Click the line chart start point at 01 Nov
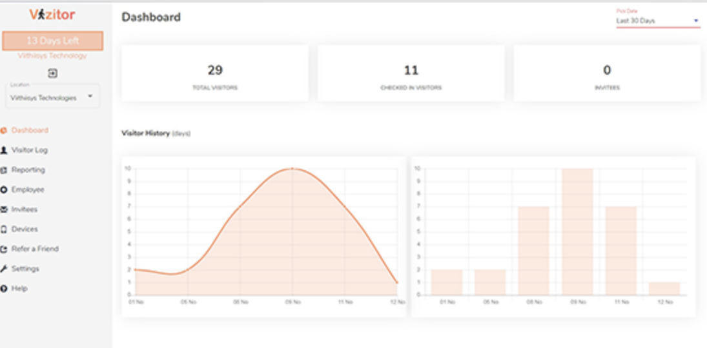 coord(136,269)
